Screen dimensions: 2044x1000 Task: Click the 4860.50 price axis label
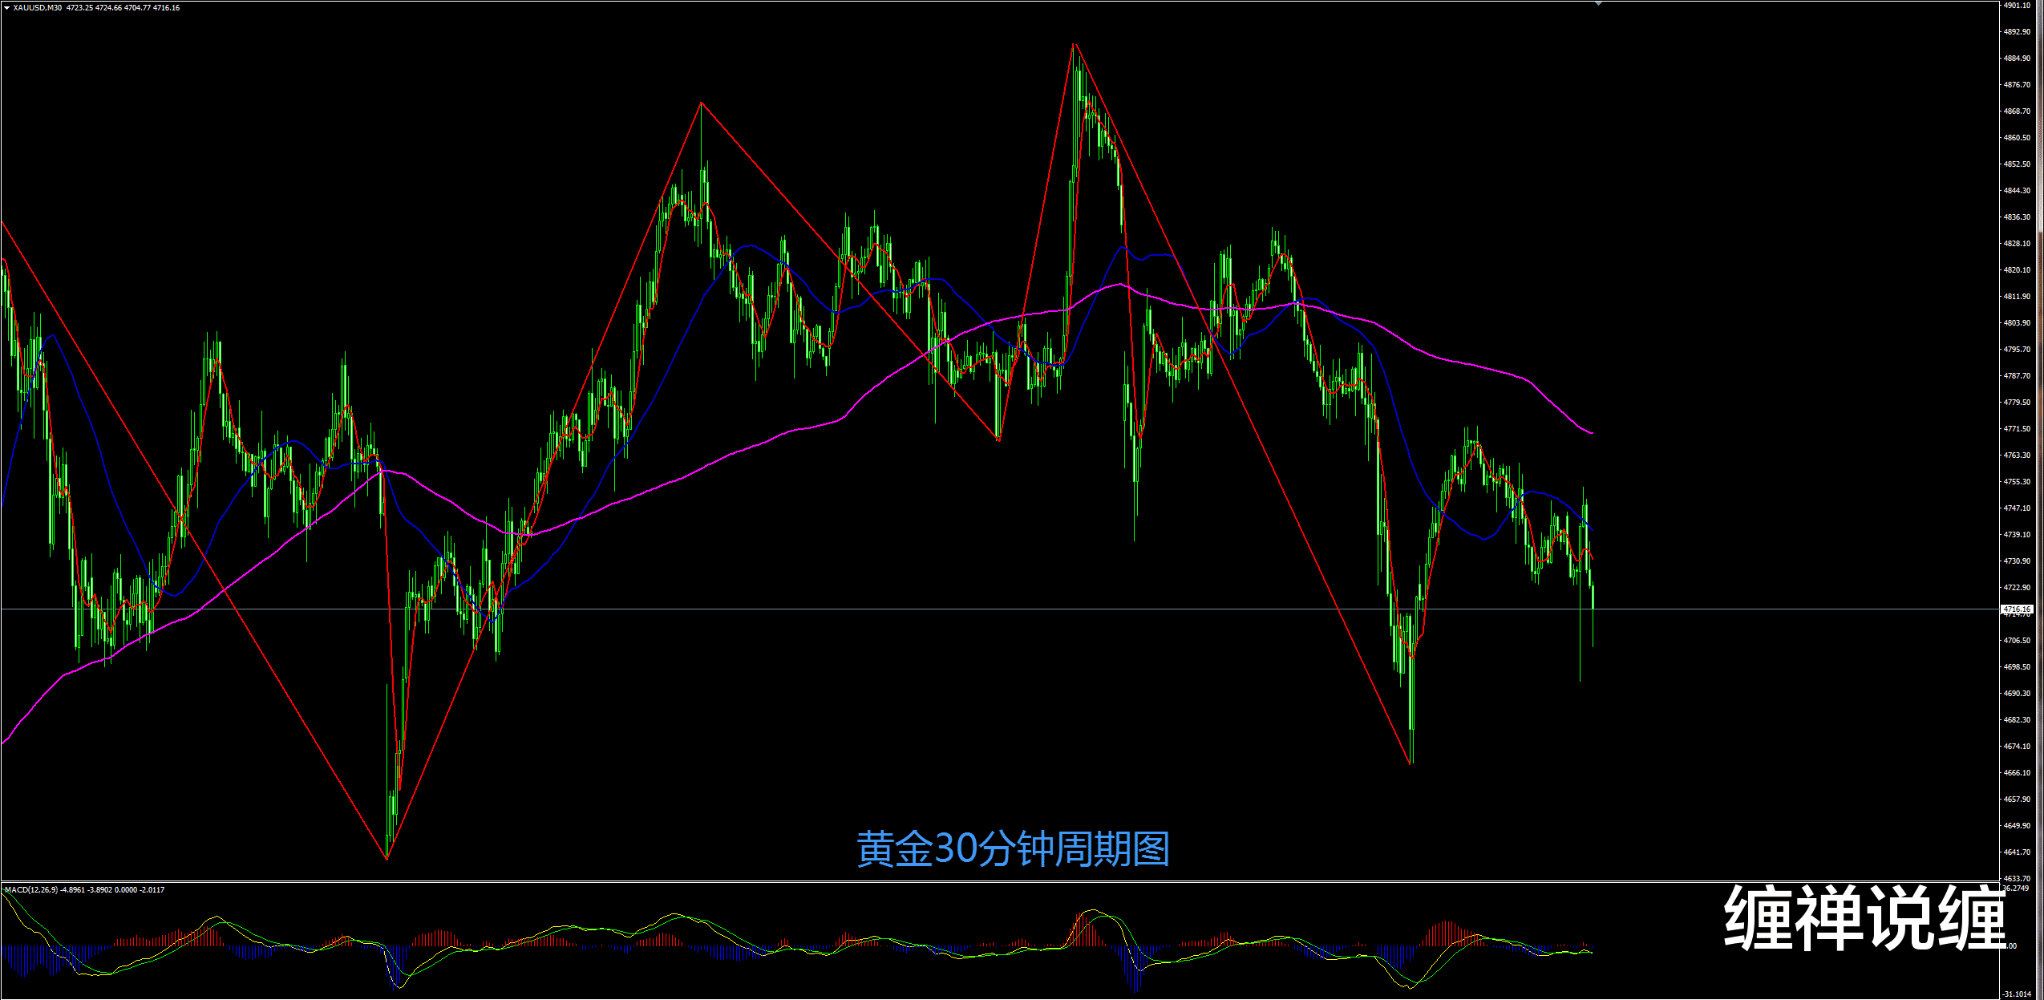click(x=2018, y=138)
